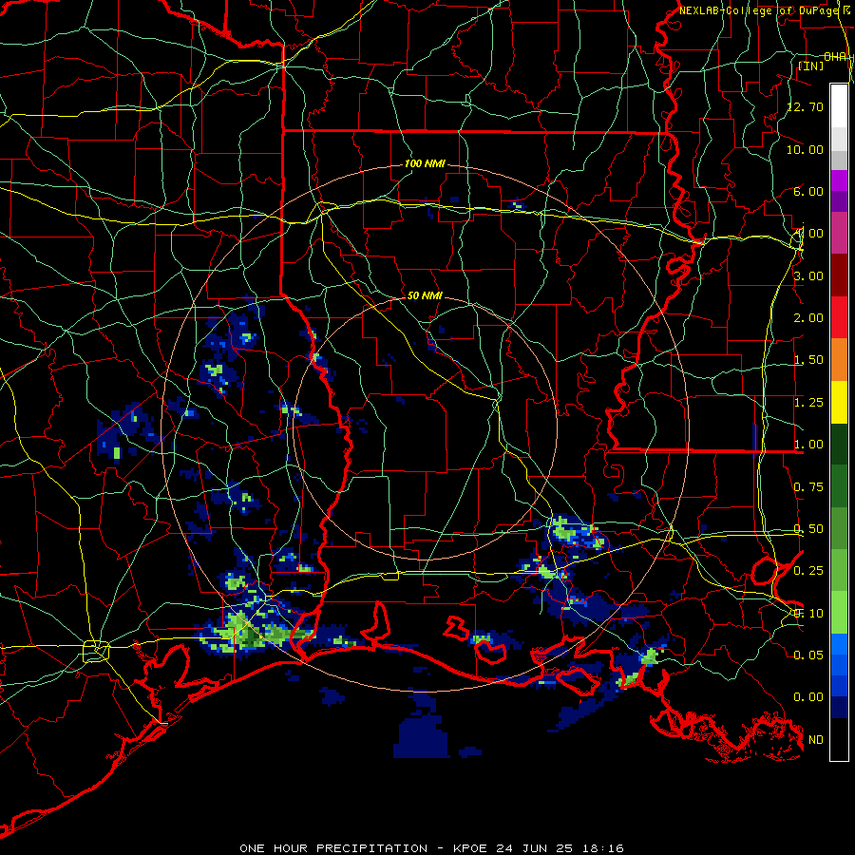Viewport: 855px width, 855px height.
Task: Click the '[IN]' units label
Action: (811, 66)
